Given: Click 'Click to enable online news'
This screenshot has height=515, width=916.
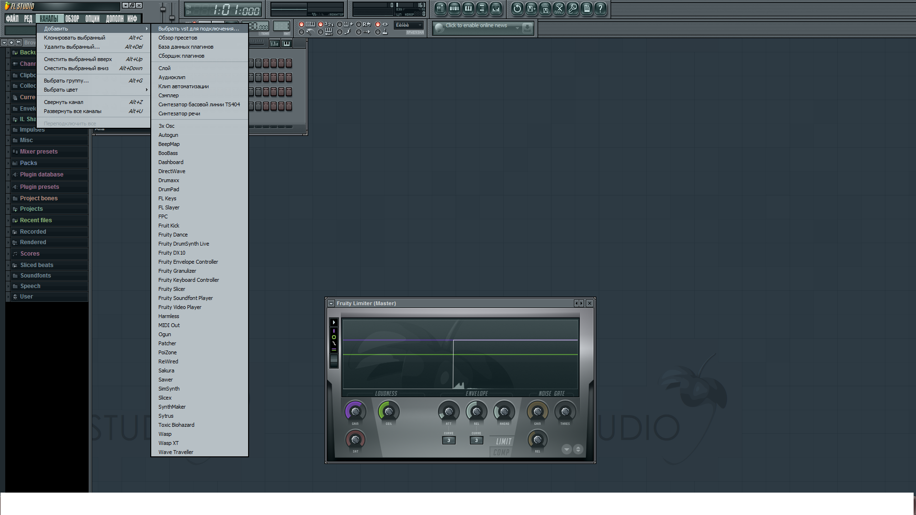Looking at the screenshot, I should 476,25.
